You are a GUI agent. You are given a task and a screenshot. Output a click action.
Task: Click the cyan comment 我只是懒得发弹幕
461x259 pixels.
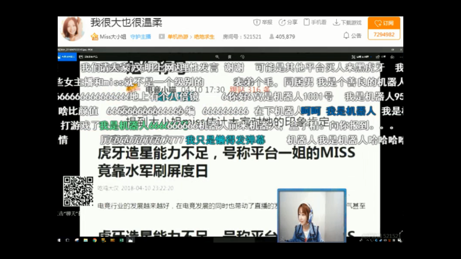(225, 140)
